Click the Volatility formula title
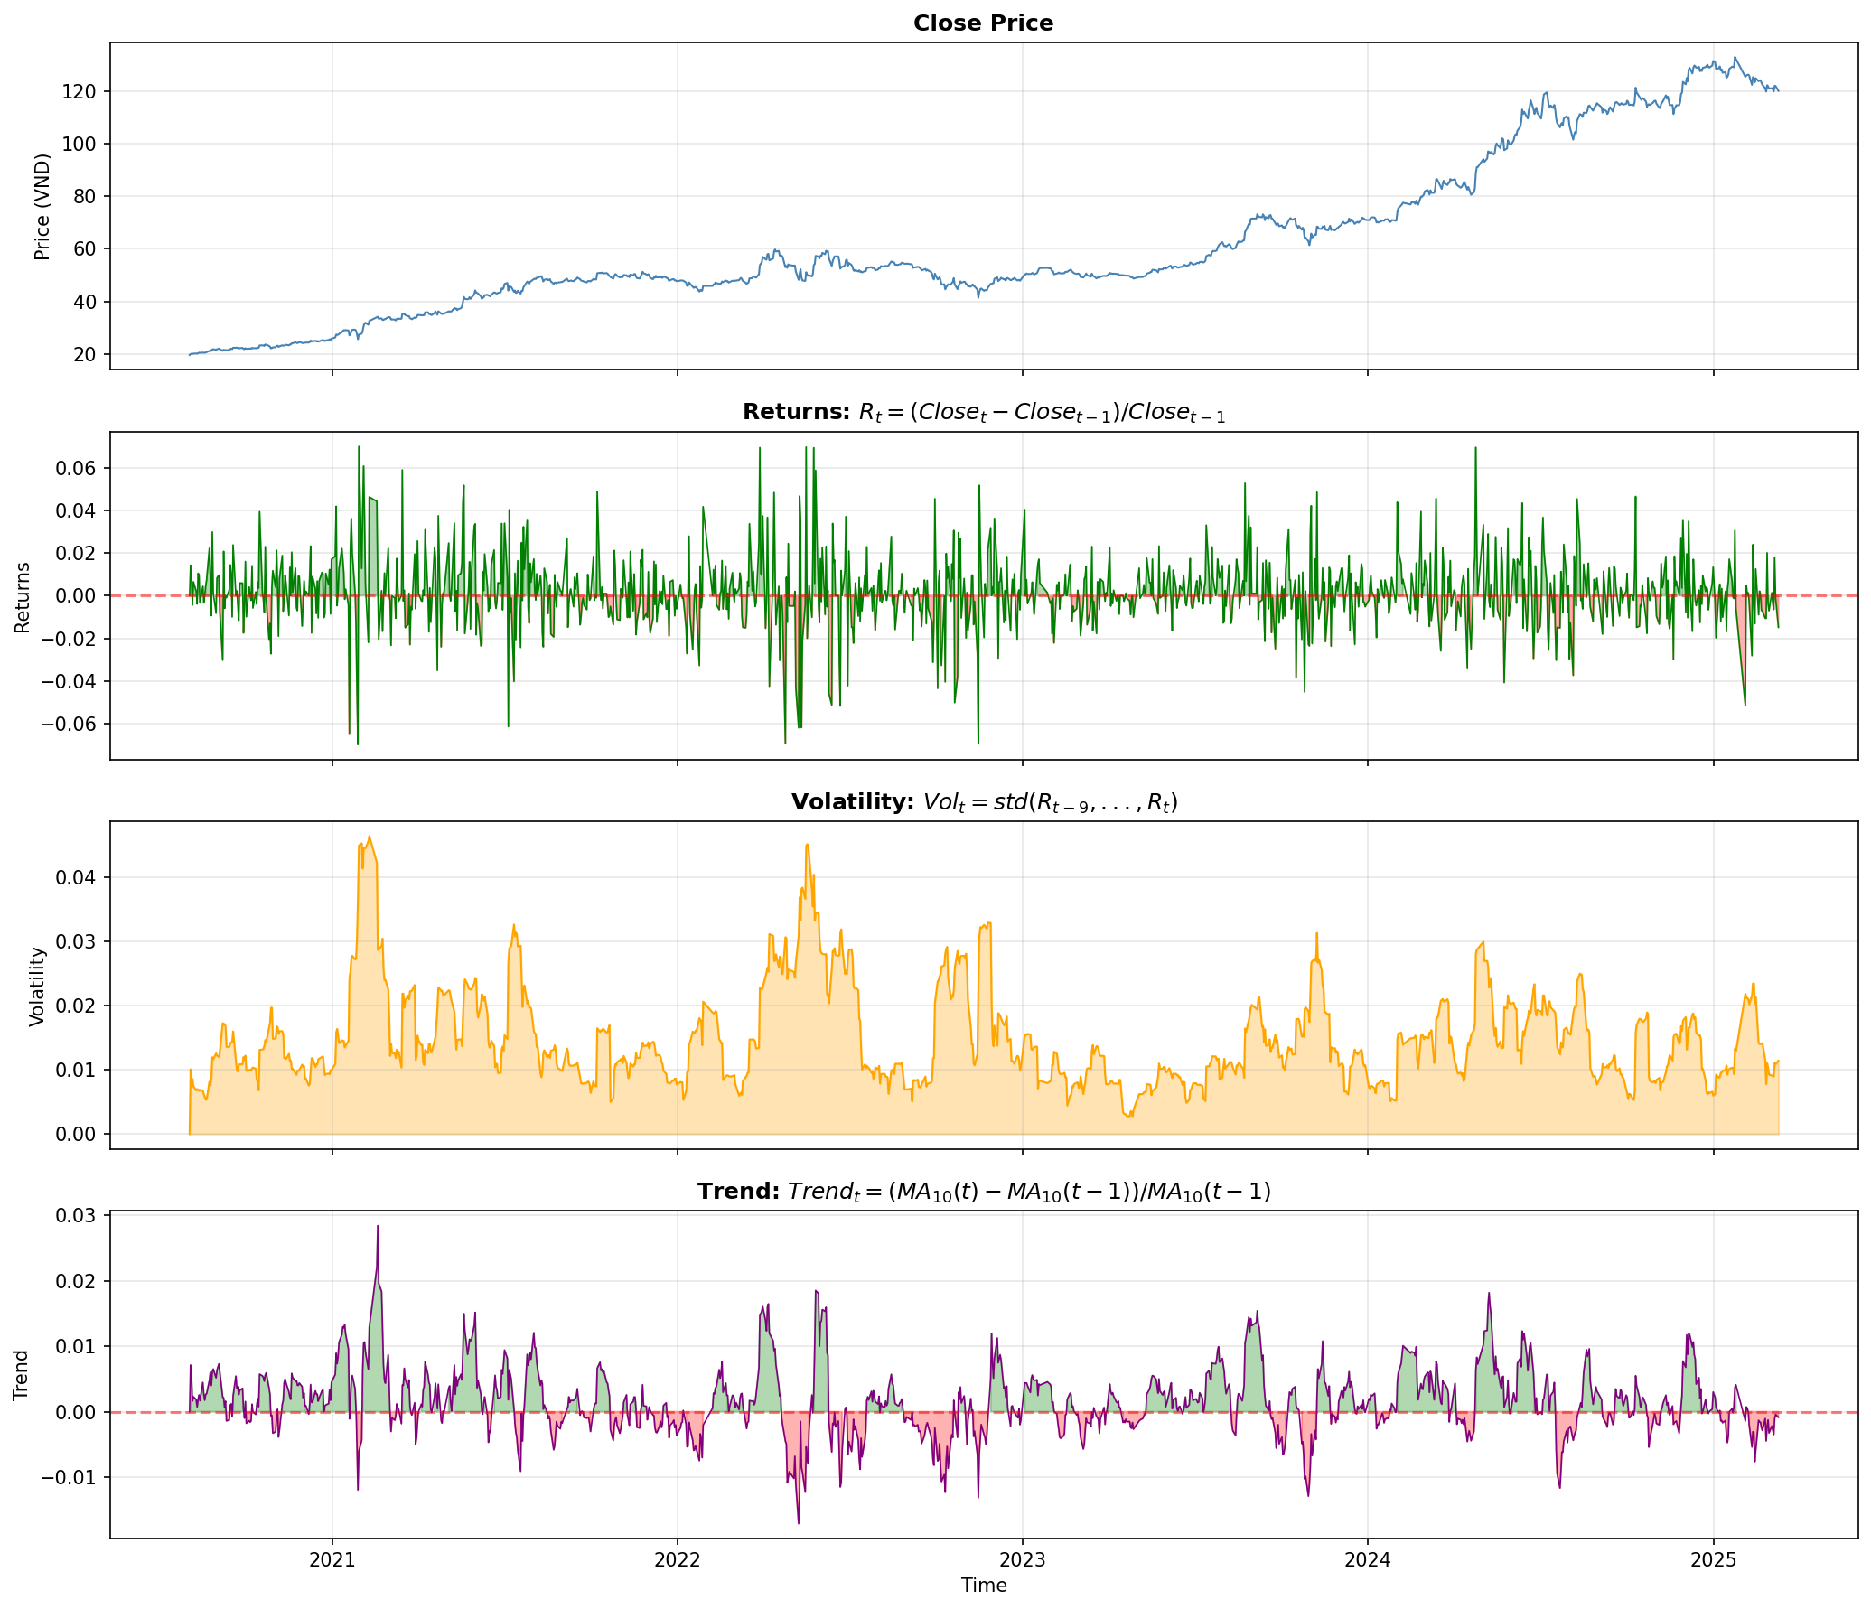1871x1609 pixels. pyautogui.click(x=983, y=802)
